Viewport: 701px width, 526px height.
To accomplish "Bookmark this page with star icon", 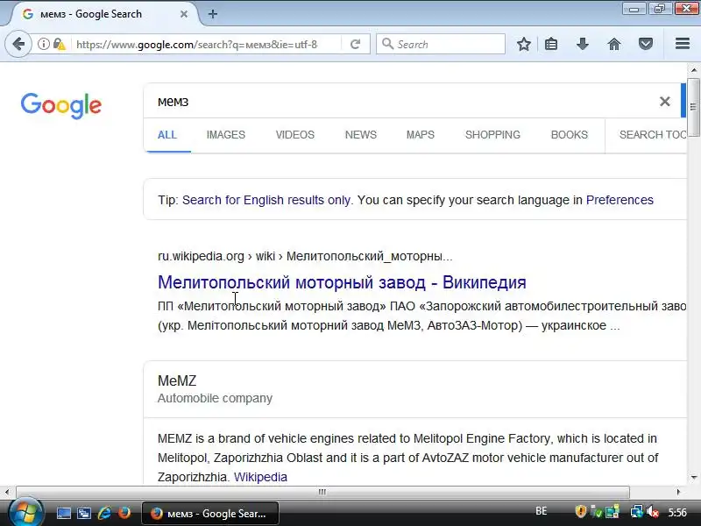I will (x=523, y=44).
